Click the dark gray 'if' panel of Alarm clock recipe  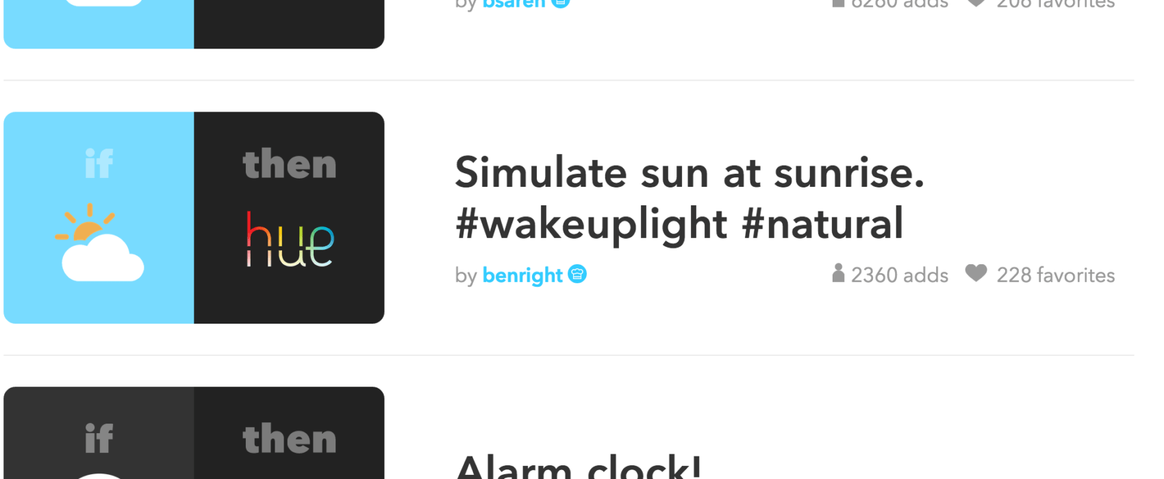point(99,433)
